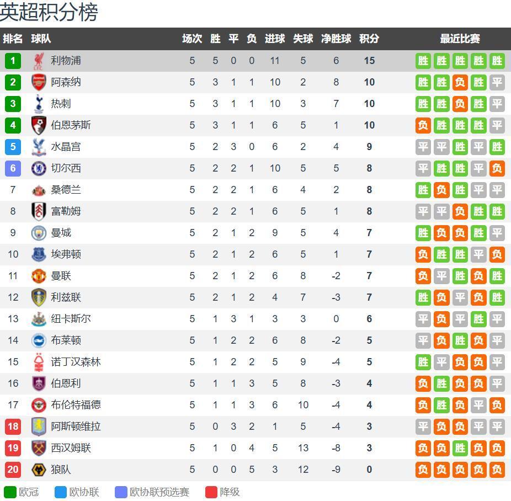Screen dimensions: 511x501
Task: Click the 进球 column header
Action: (275, 39)
